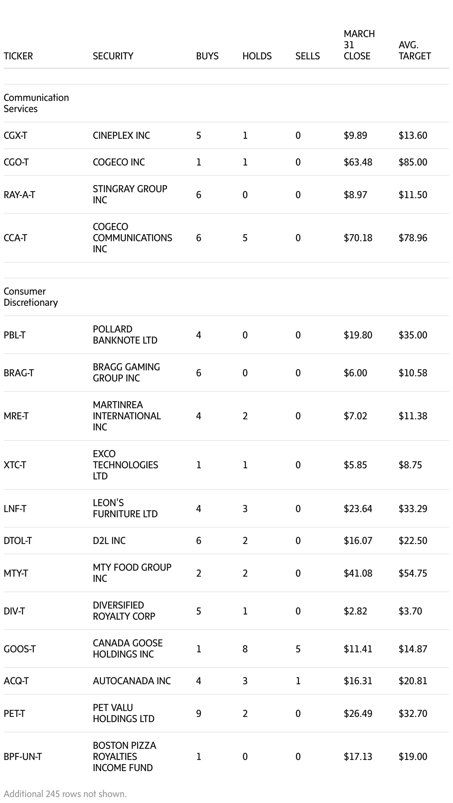Click the AVG. TARGET column header

(x=414, y=50)
